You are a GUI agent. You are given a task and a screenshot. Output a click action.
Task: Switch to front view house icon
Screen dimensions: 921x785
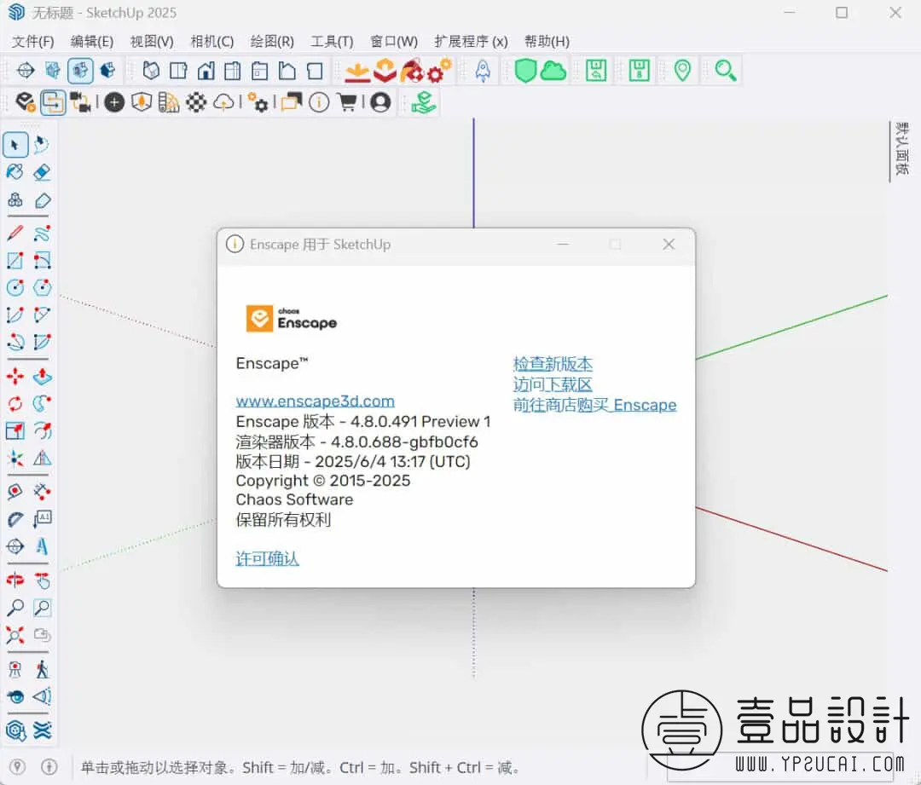click(206, 71)
